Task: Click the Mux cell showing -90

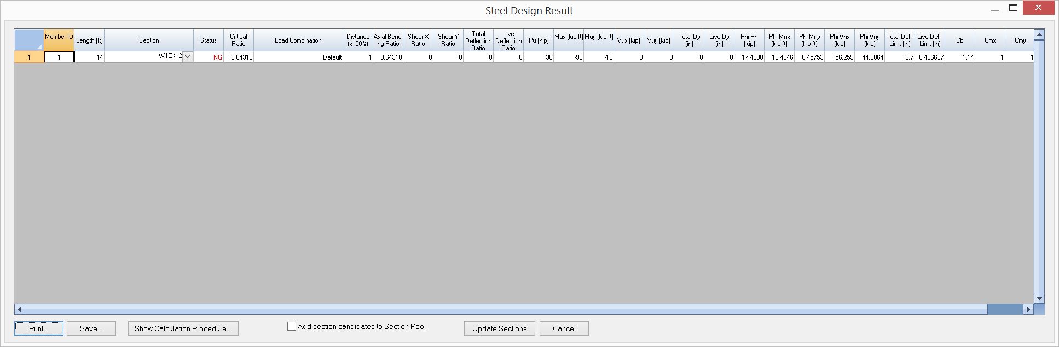Action: (569, 57)
